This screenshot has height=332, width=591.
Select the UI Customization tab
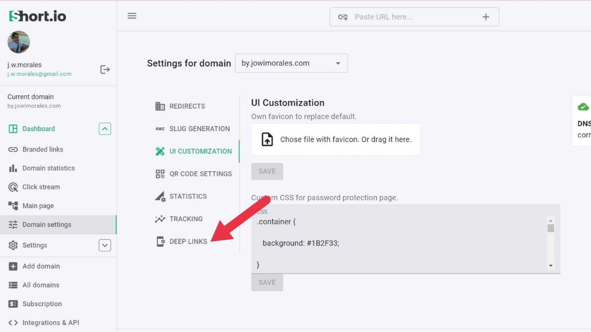(201, 151)
